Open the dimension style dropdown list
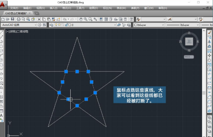 [x=196, y=19]
